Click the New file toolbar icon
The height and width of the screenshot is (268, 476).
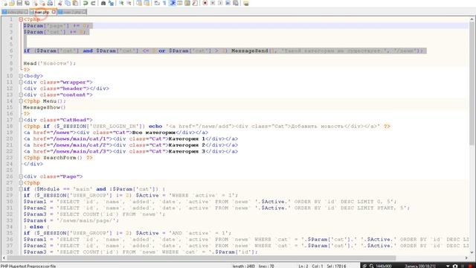pos(4,3)
